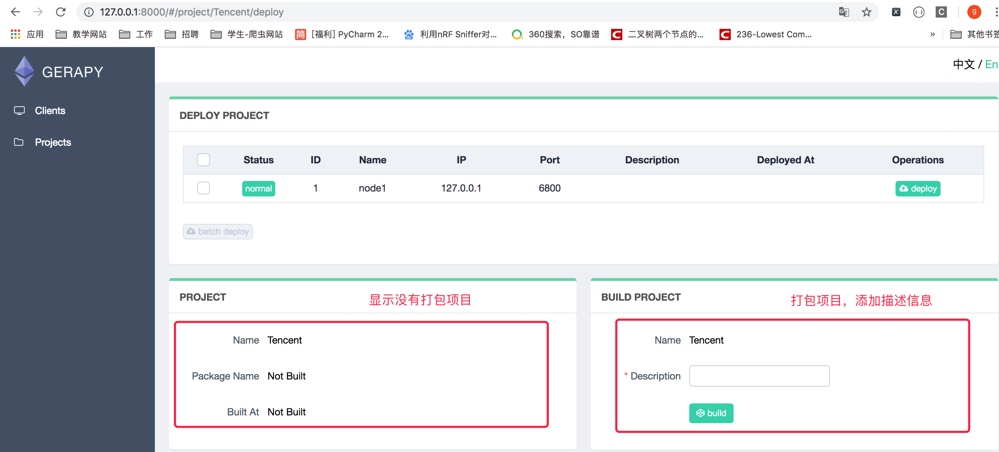Toggle the header row checkbox

[203, 160]
